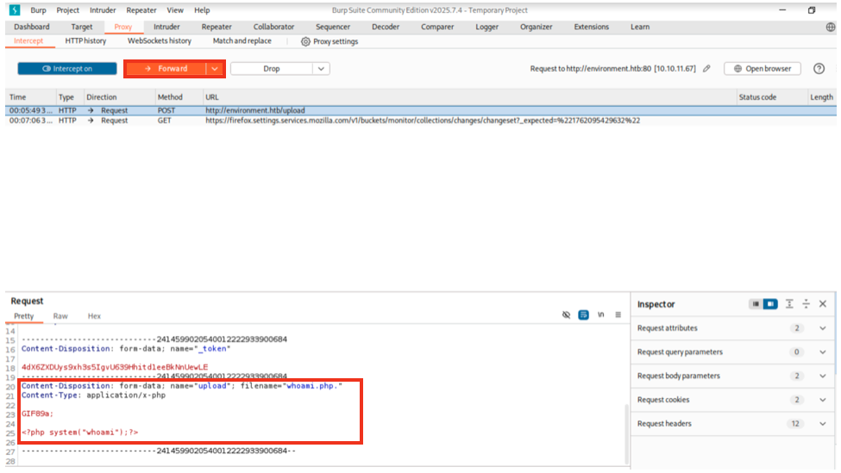841x473 pixels.
Task: Select GET firefox.settings.services.mozilla.com request row
Action: [421, 121]
